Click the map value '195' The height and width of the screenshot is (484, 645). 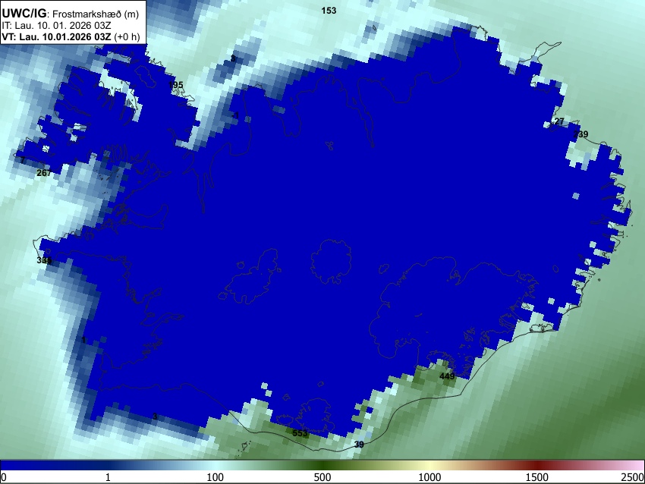click(175, 85)
